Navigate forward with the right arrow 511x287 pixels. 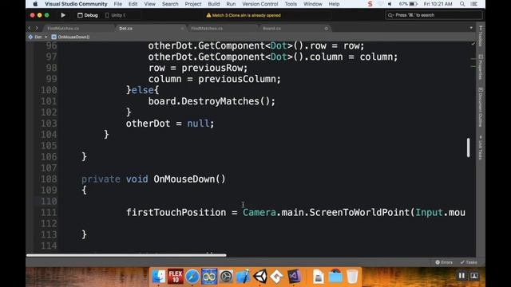(37, 29)
